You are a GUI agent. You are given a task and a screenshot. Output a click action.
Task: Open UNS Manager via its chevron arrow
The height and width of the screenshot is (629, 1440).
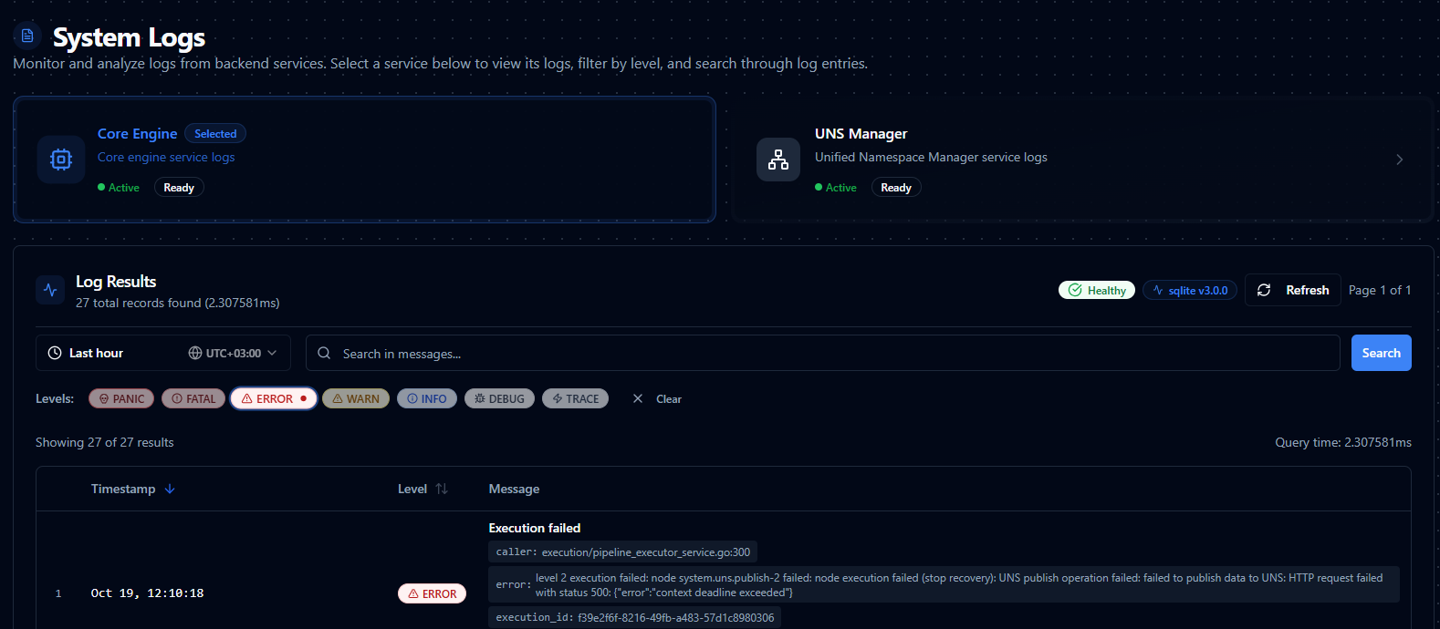pyautogui.click(x=1399, y=160)
